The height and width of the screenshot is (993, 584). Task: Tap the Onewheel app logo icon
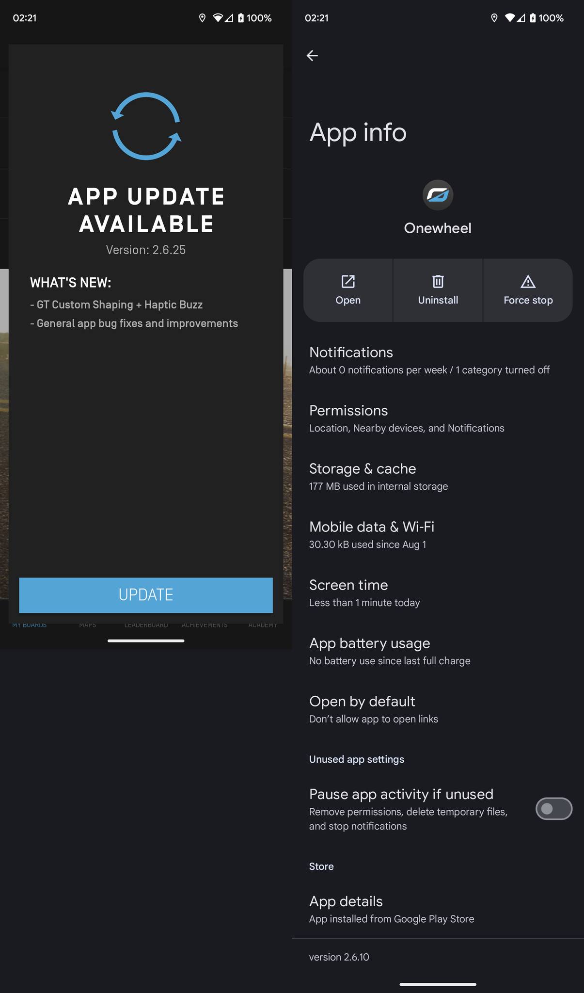pyautogui.click(x=438, y=195)
